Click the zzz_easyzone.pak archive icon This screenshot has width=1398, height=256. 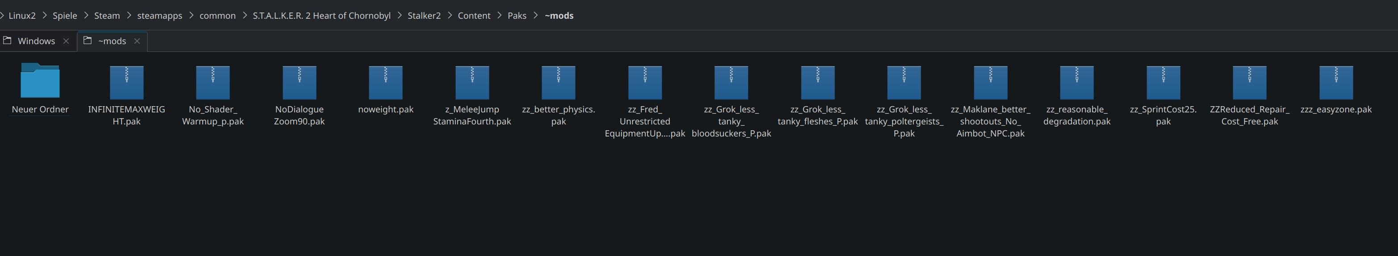pos(1335,82)
